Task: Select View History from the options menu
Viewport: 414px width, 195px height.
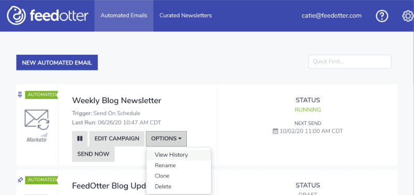Action: tap(179, 155)
